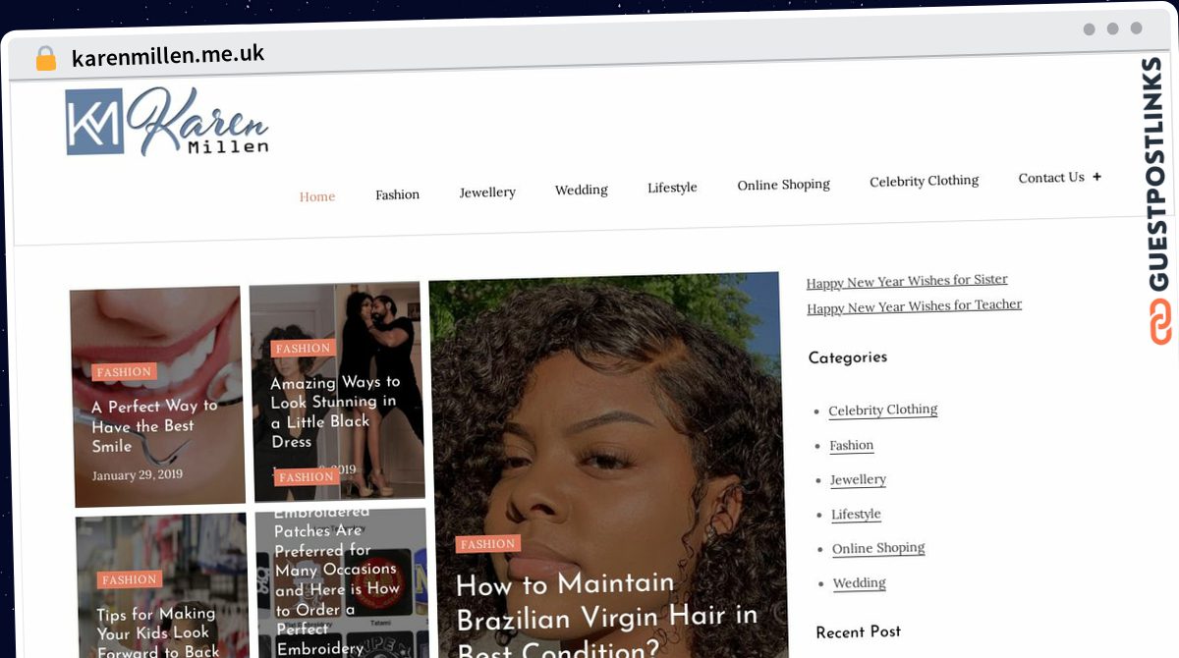Select Online Shoping category in sidebar
Image resolution: width=1179 pixels, height=658 pixels.
pos(879,549)
